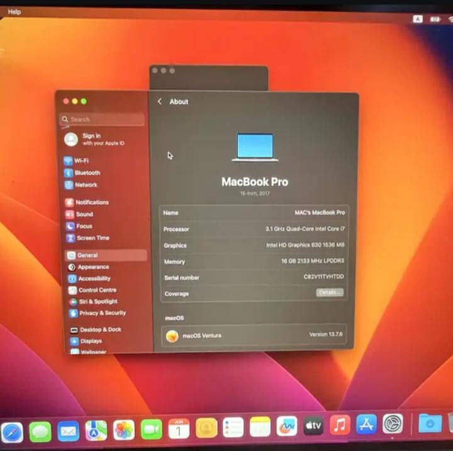Open Reminders from the Dock

[x=233, y=428]
